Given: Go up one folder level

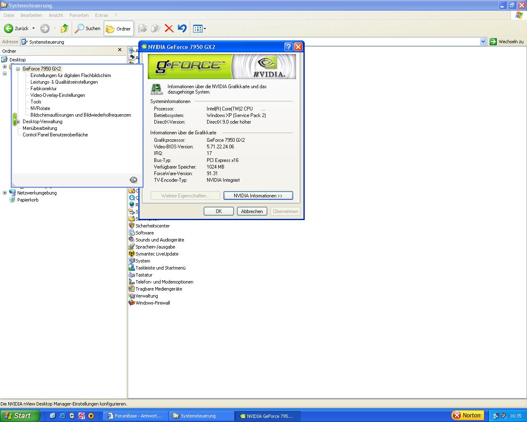Looking at the screenshot, I should click(x=65, y=28).
